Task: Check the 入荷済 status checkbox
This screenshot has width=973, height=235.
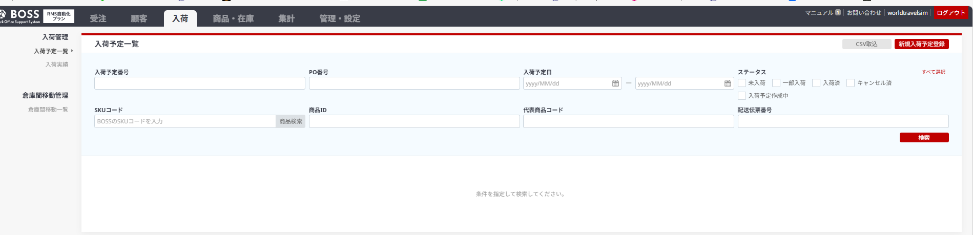Action: pos(816,83)
